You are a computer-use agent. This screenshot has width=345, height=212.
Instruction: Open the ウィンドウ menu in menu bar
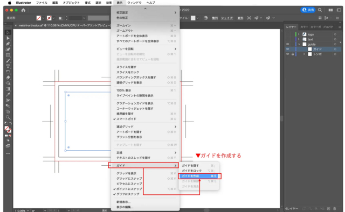point(134,3)
